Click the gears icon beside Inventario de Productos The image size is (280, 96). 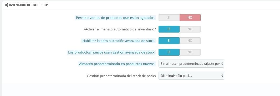6,5
